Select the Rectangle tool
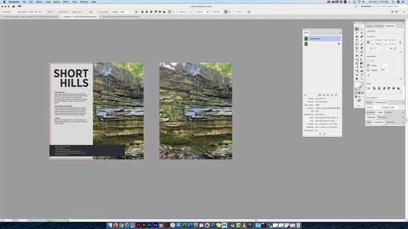This screenshot has width=408, height=229. [x=357, y=44]
